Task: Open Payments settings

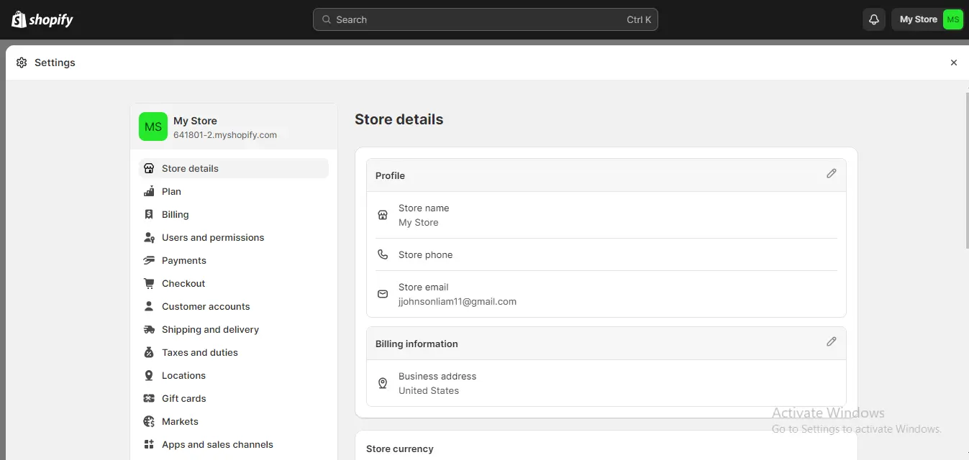Action: pos(234,260)
